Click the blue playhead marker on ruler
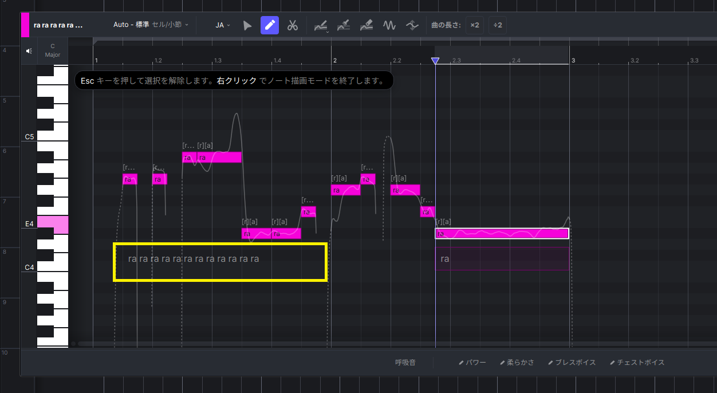The height and width of the screenshot is (393, 717). (435, 61)
